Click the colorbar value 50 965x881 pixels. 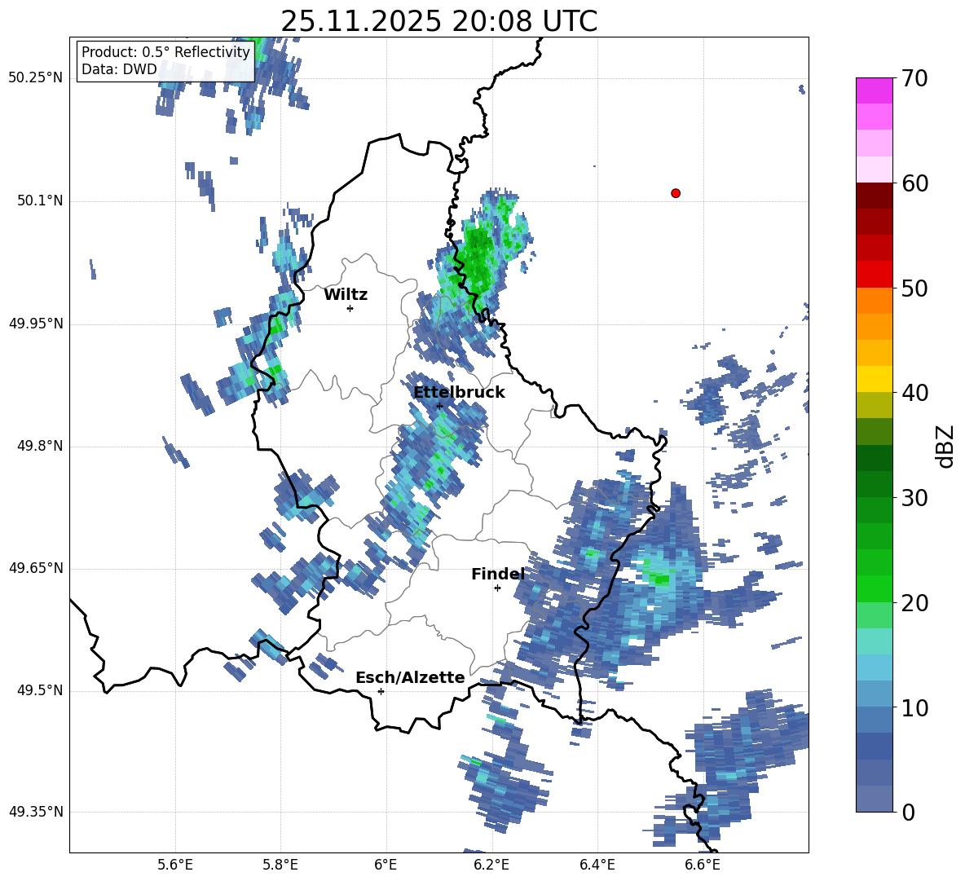pos(915,288)
